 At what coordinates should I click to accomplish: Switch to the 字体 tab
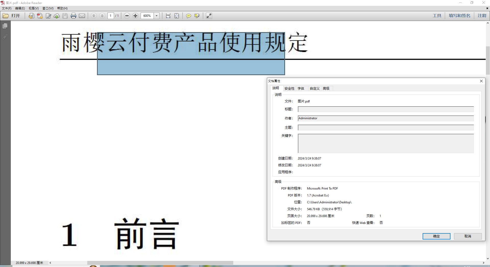click(301, 88)
